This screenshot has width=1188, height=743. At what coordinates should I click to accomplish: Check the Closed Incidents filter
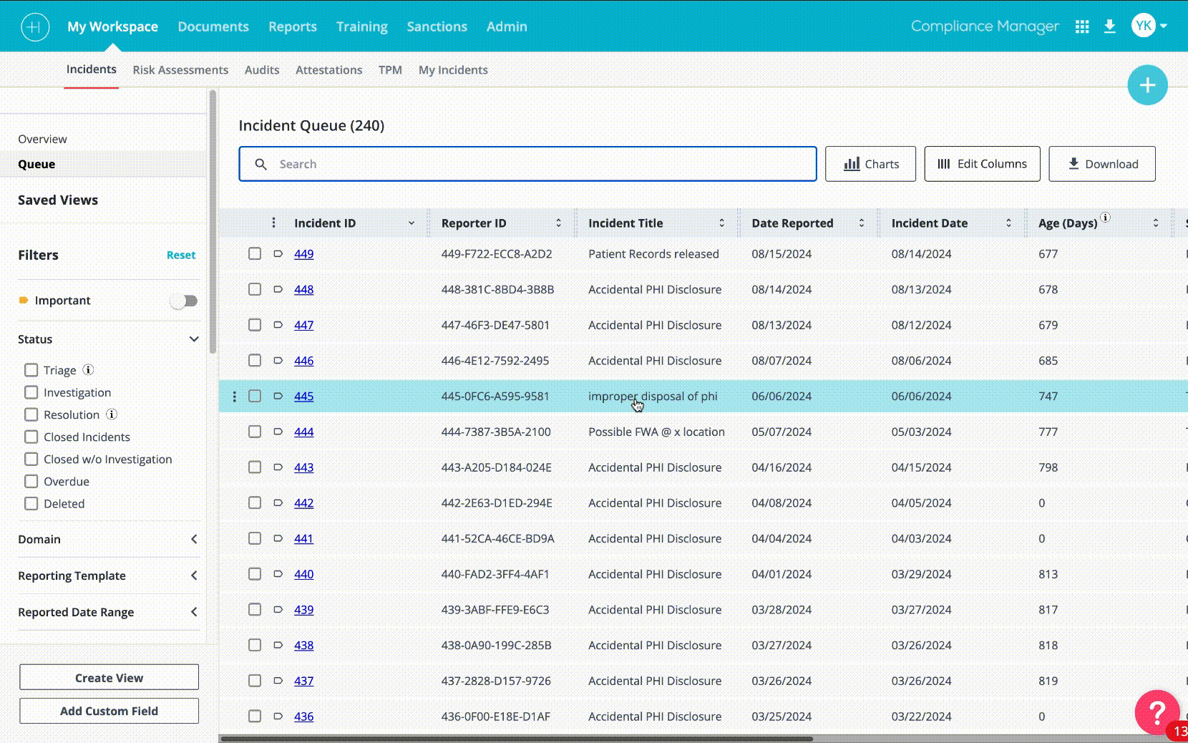pyautogui.click(x=31, y=437)
